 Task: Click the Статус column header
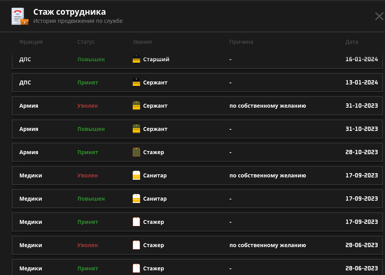pos(86,42)
